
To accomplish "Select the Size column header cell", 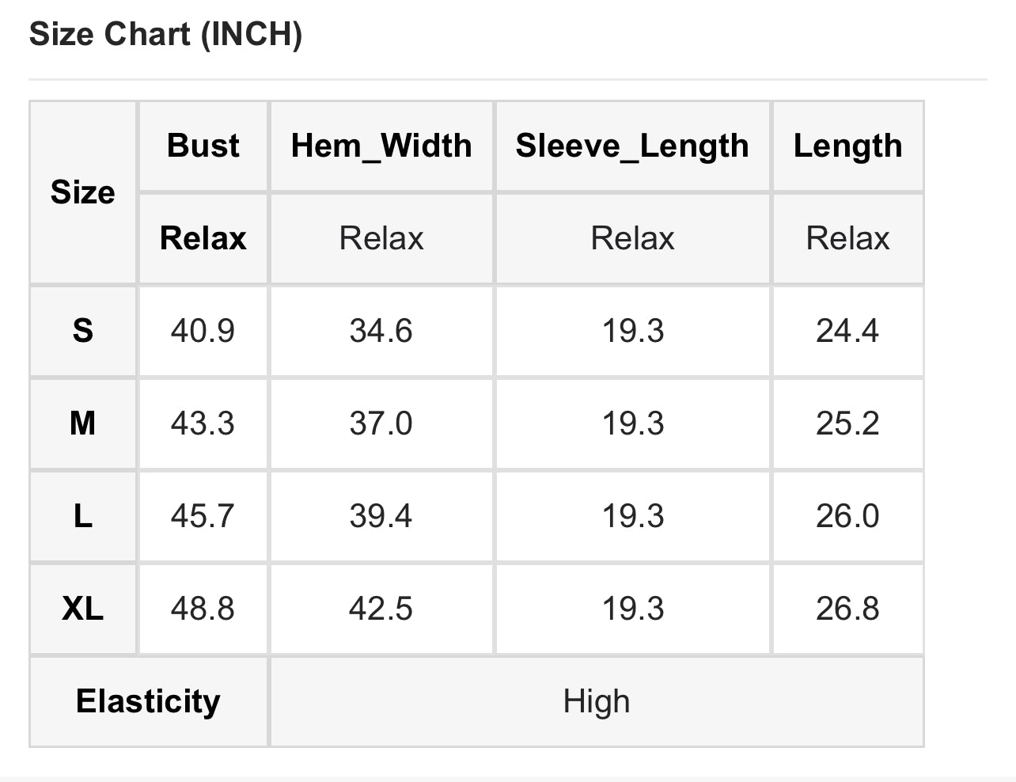I will [83, 192].
